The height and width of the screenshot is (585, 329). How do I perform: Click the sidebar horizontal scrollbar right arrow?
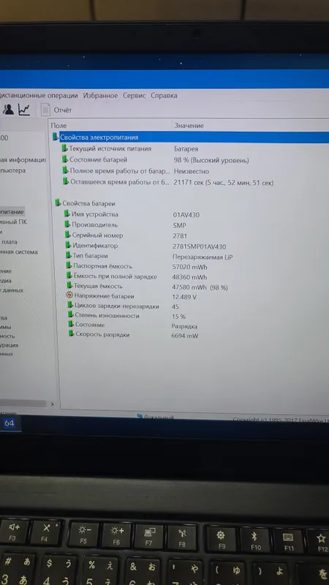(52, 404)
